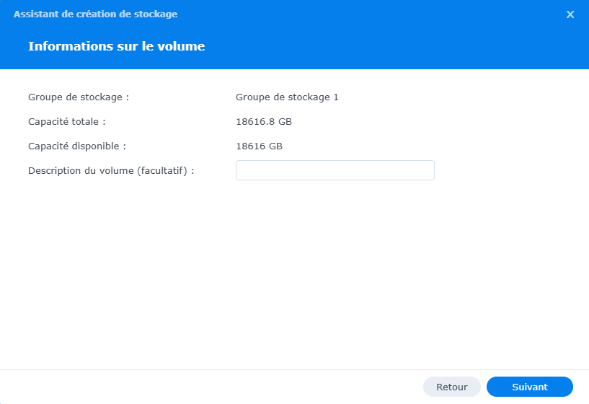Click the 'Capacité totale :' label
This screenshot has height=404, width=589.
(x=67, y=121)
